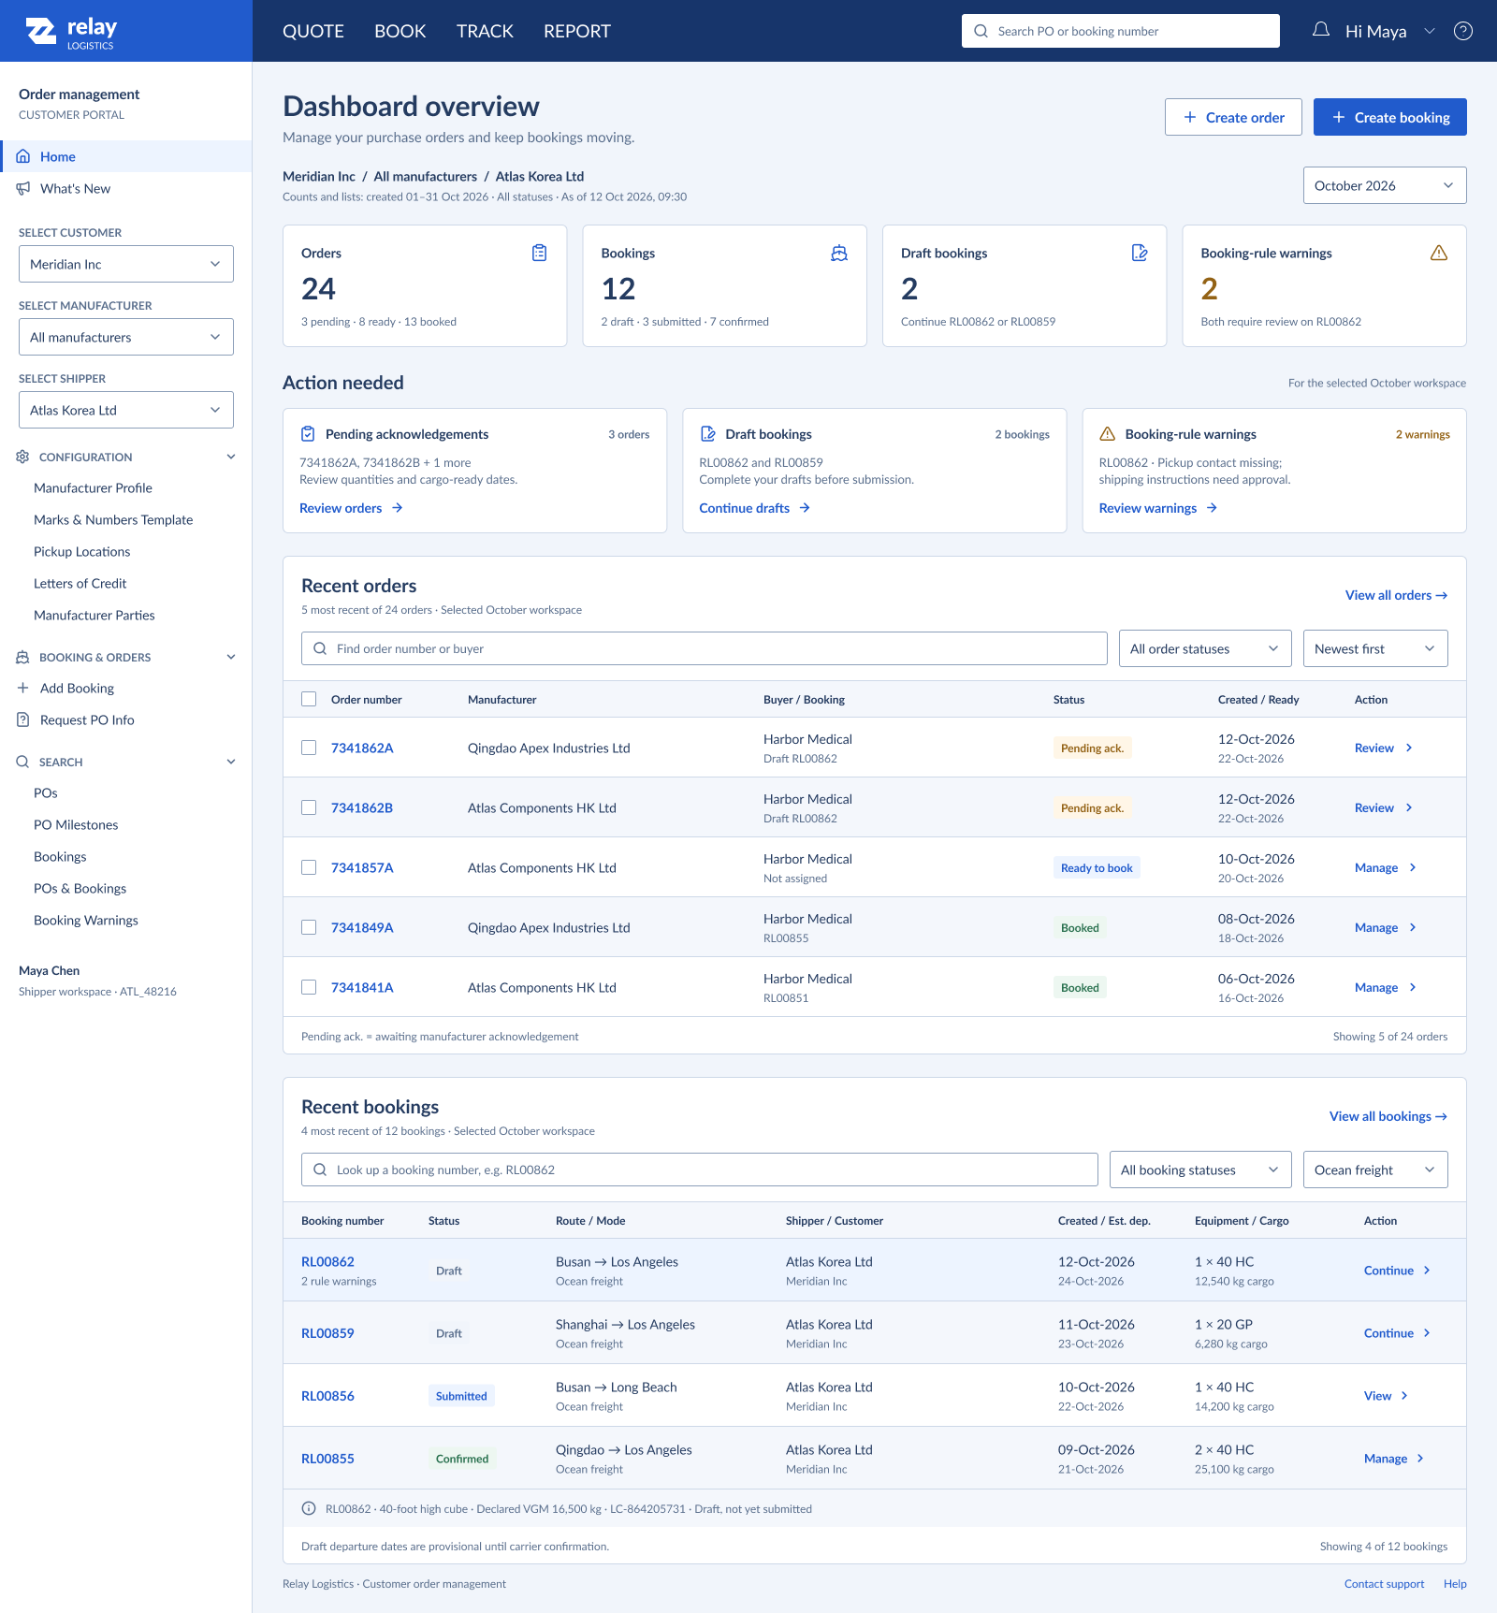Check the box for order 7341849A
The width and height of the screenshot is (1497, 1613).
(309, 927)
